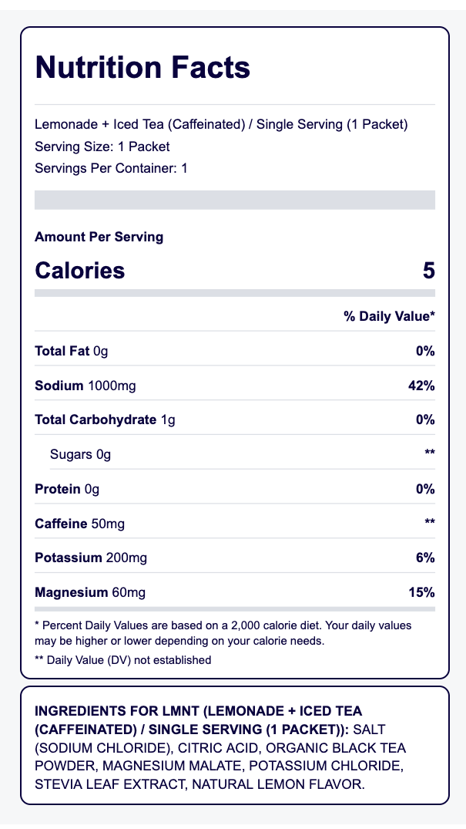
Task: Click the product name line Lemonade + Iced Tea
Action: (221, 125)
